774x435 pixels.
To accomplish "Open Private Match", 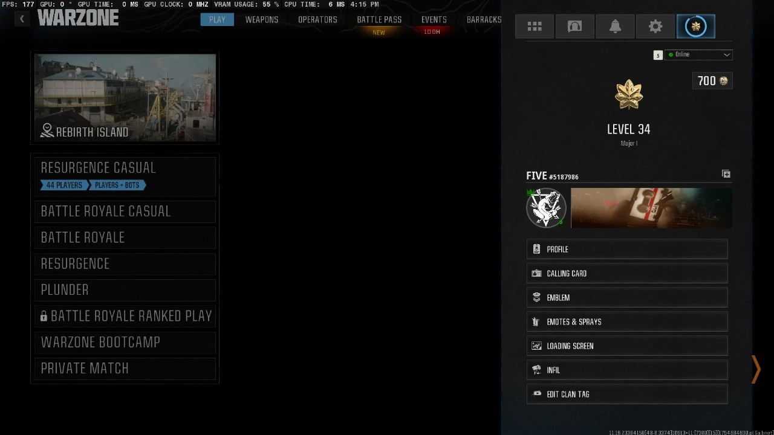I will point(125,369).
